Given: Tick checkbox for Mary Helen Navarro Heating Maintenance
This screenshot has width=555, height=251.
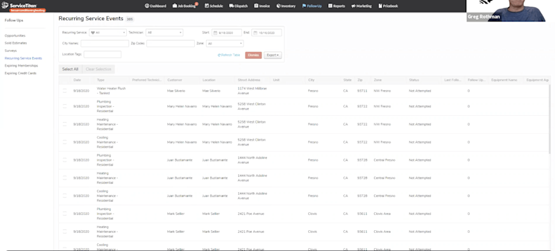Looking at the screenshot, I should [x=65, y=124].
